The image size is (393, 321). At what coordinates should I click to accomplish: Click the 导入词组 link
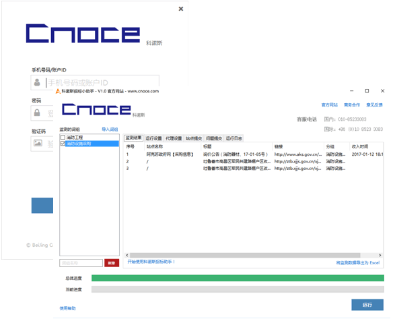point(110,129)
